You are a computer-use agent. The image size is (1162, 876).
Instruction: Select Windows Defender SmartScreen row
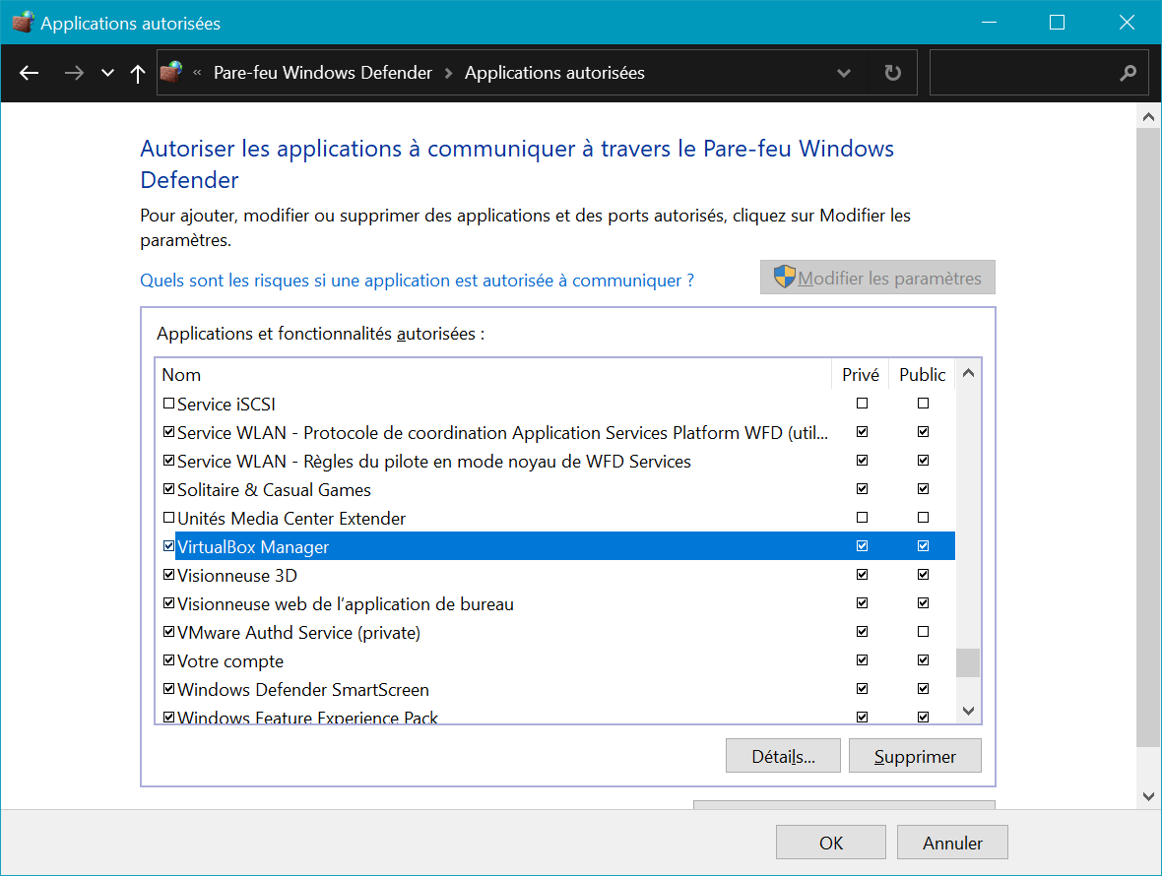[555, 689]
